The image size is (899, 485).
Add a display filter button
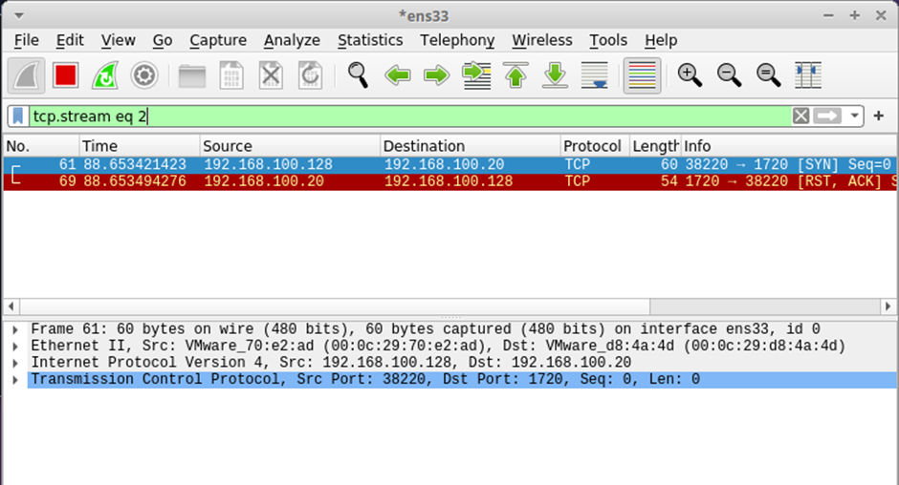click(x=878, y=116)
